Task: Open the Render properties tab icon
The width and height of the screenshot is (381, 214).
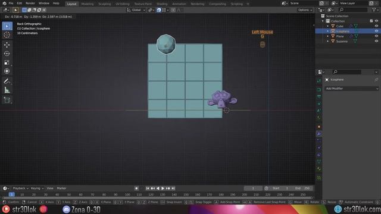Action: point(319,90)
